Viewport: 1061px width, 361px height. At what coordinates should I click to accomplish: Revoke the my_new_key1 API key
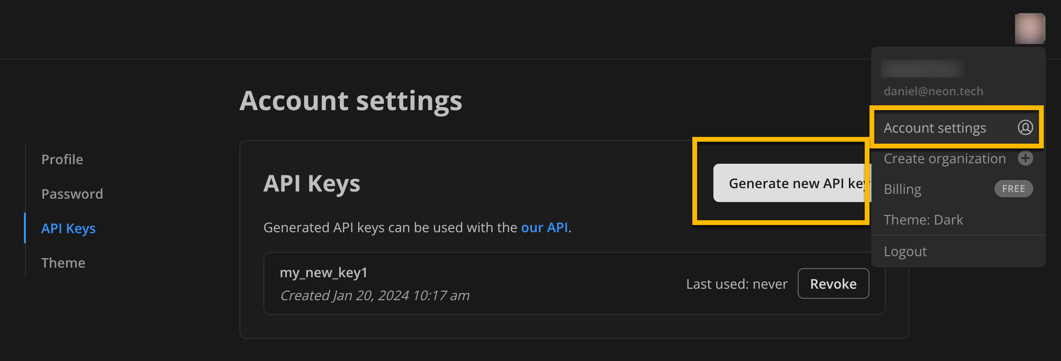[x=833, y=284]
